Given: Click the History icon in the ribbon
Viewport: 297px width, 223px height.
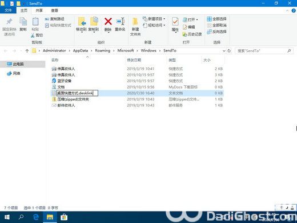Looking at the screenshot, I should click(184, 34).
